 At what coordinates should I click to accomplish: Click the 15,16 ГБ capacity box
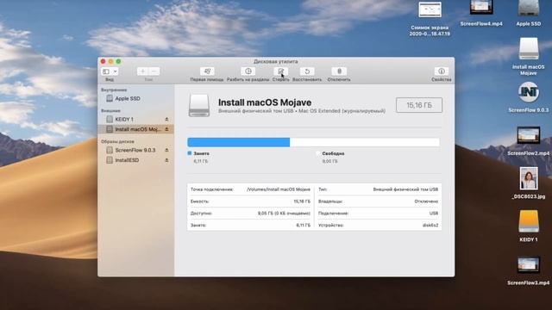click(x=419, y=105)
